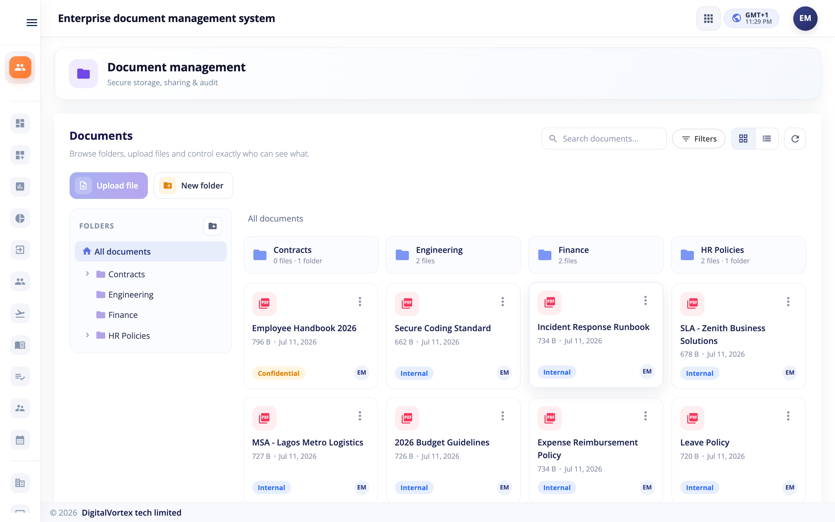Open options menu for Incident Response Runbook
Viewport: 835px width, 522px height.
click(x=645, y=301)
